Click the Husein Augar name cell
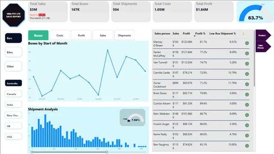The width and height of the screenshot is (274, 154). click(161, 124)
